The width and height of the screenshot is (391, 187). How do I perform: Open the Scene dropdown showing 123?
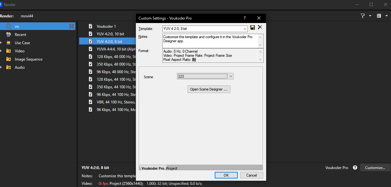coord(231,76)
